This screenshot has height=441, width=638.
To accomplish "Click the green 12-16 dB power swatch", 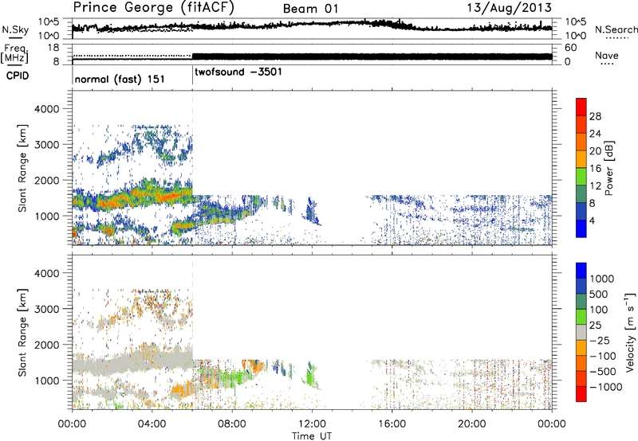I will click(581, 177).
